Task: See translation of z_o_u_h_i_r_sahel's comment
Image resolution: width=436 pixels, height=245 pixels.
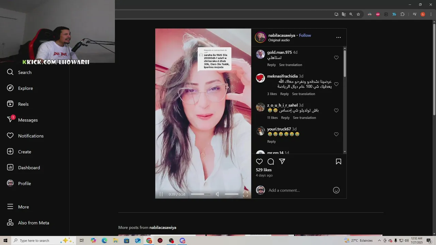Action: coord(305,118)
